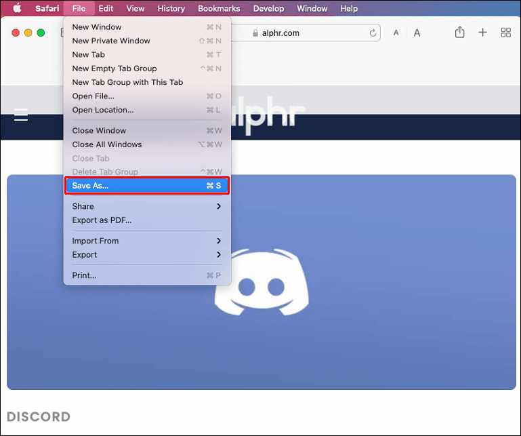This screenshot has width=521, height=436.
Task: Open the Safari application menu
Action: 47,8
